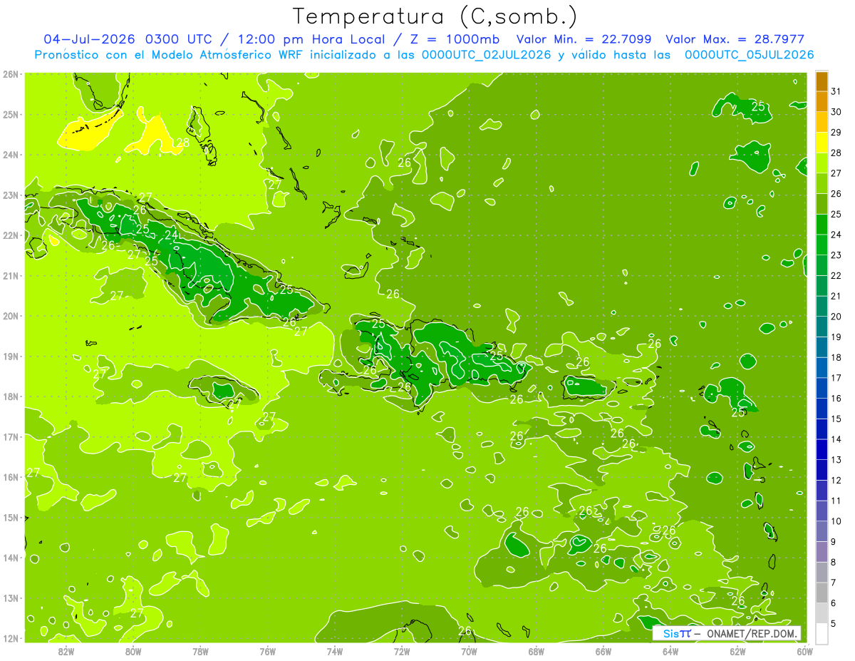855x661 pixels.
Task: Click longitude axis label '70W'
Action: pos(469,651)
